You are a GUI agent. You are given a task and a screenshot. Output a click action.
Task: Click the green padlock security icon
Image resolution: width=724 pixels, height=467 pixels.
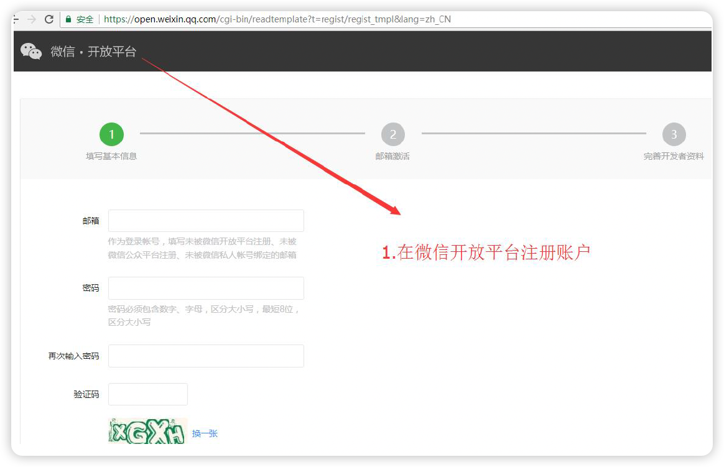[68, 19]
